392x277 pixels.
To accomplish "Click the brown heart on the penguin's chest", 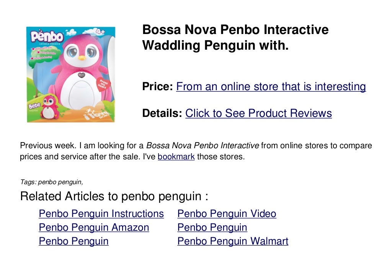I will [81, 75].
